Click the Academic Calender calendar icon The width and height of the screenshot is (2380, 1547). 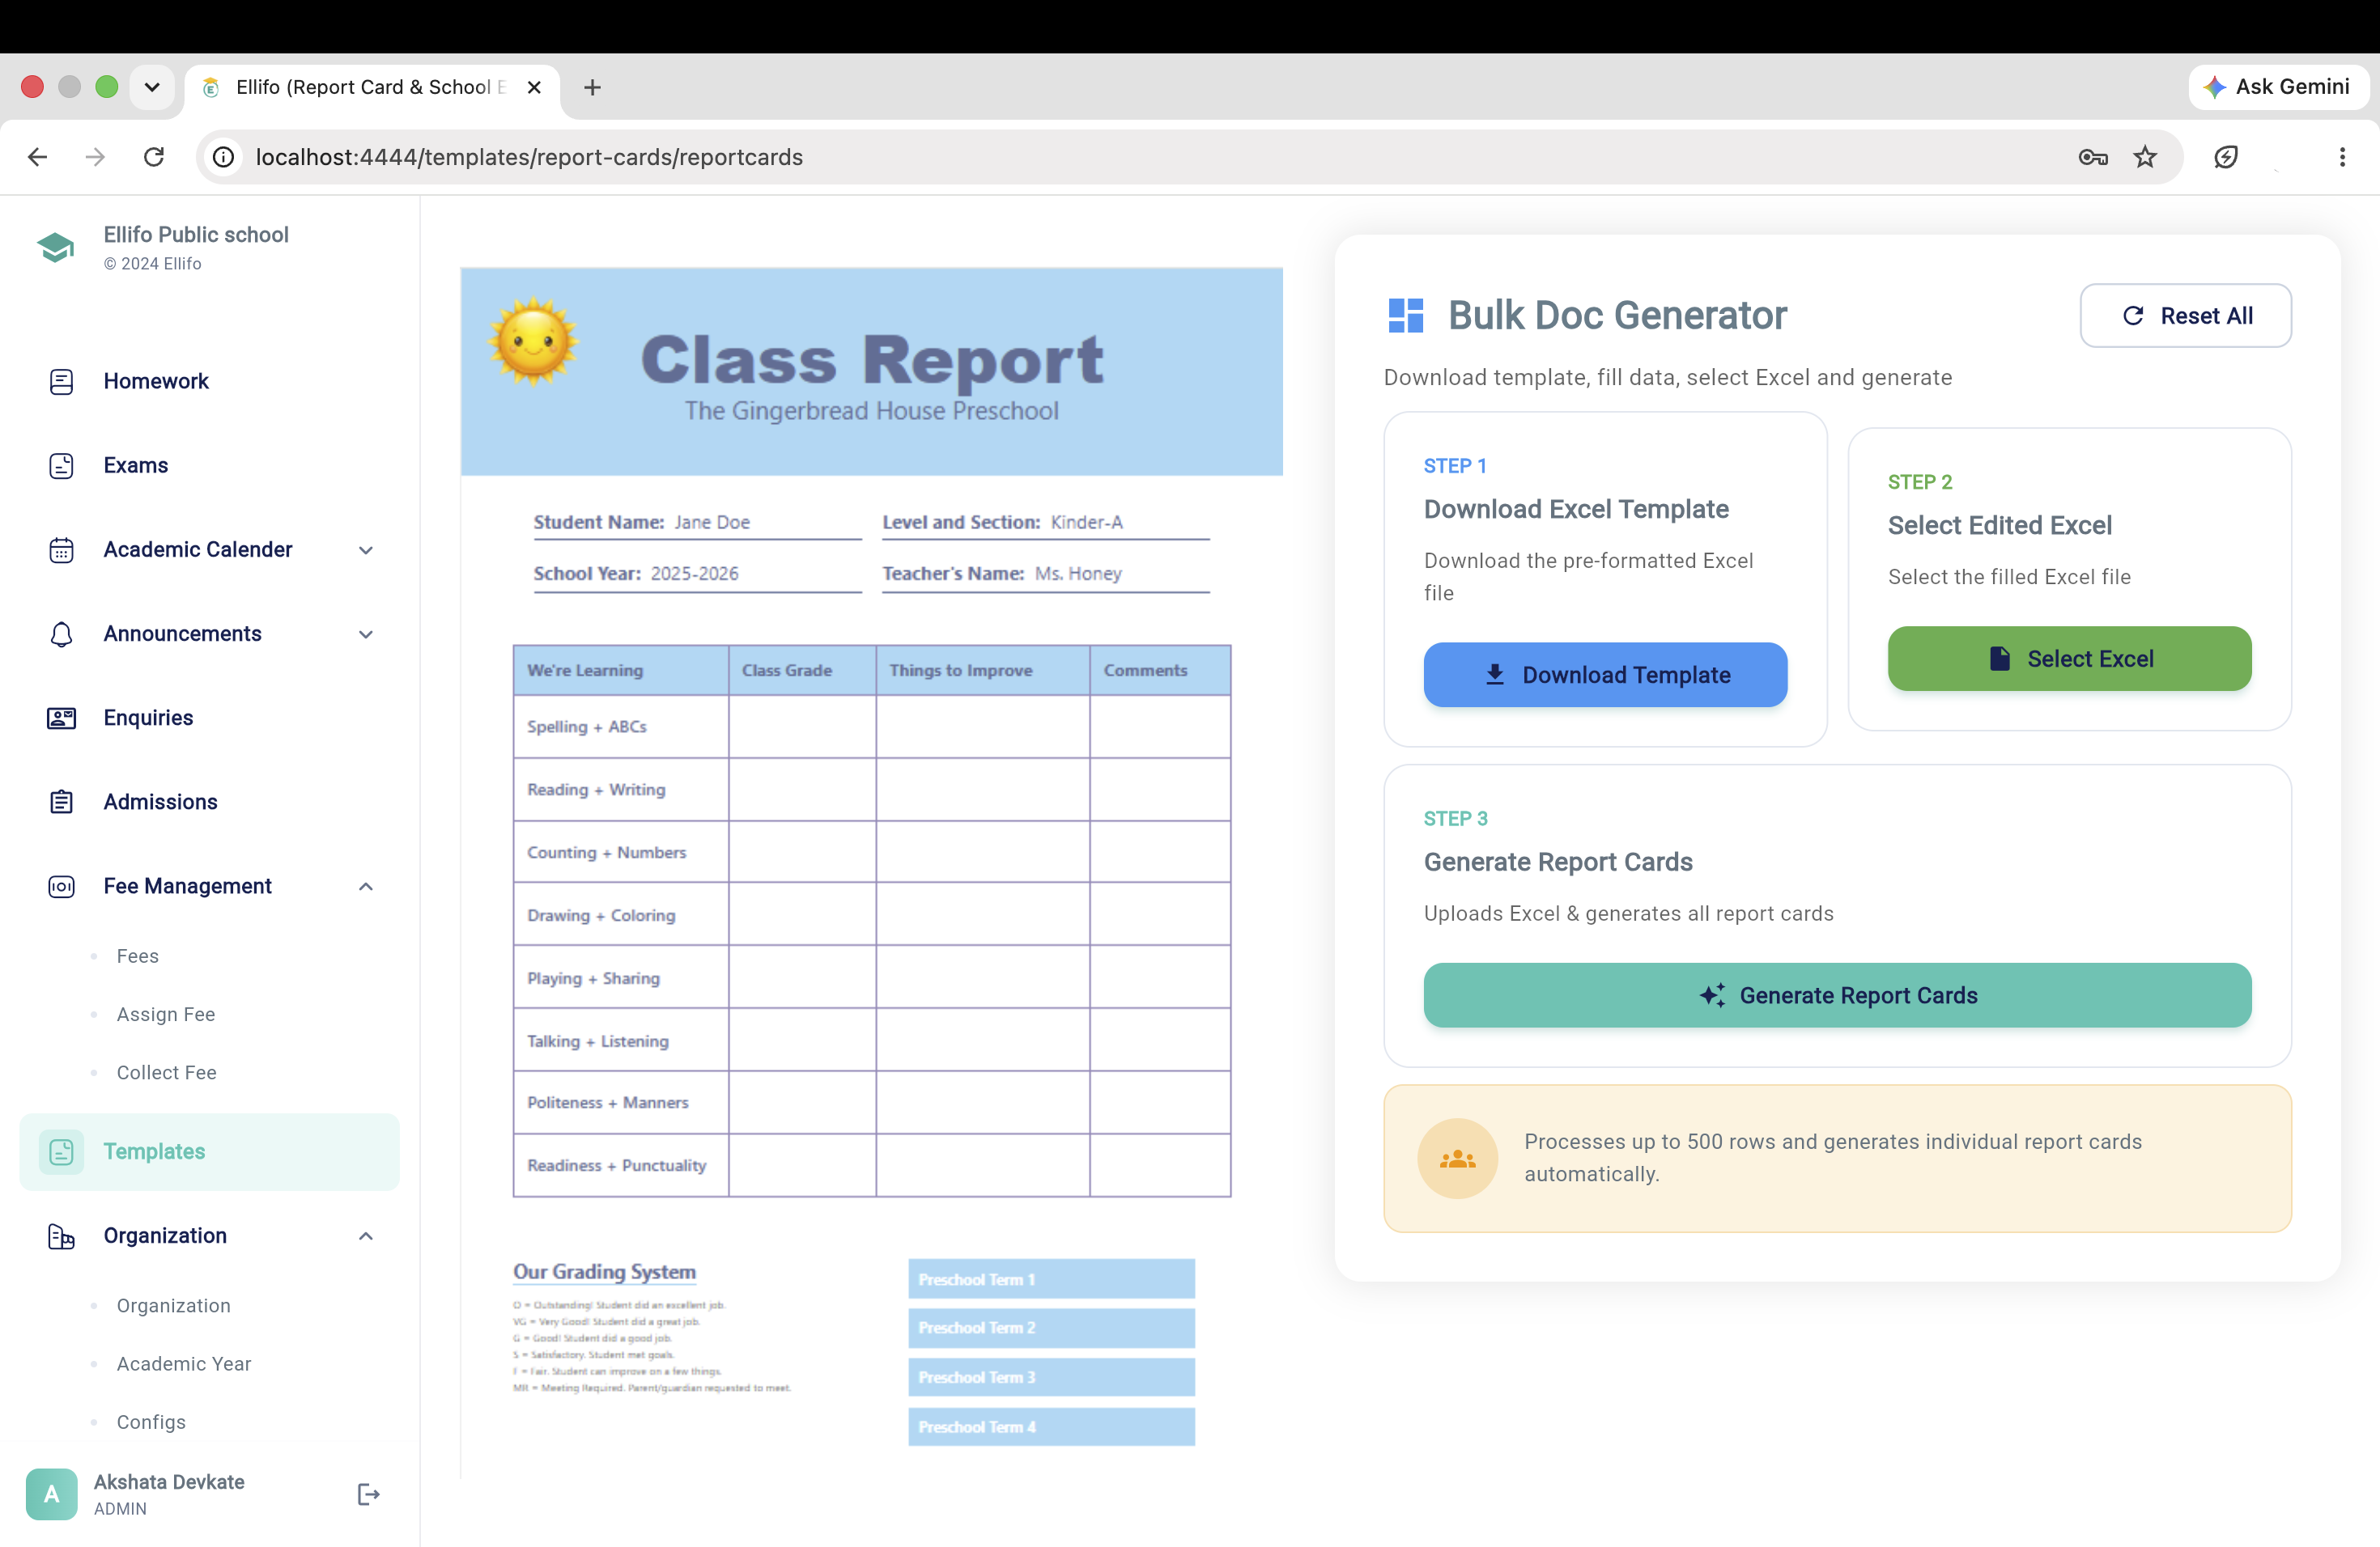pos(61,549)
